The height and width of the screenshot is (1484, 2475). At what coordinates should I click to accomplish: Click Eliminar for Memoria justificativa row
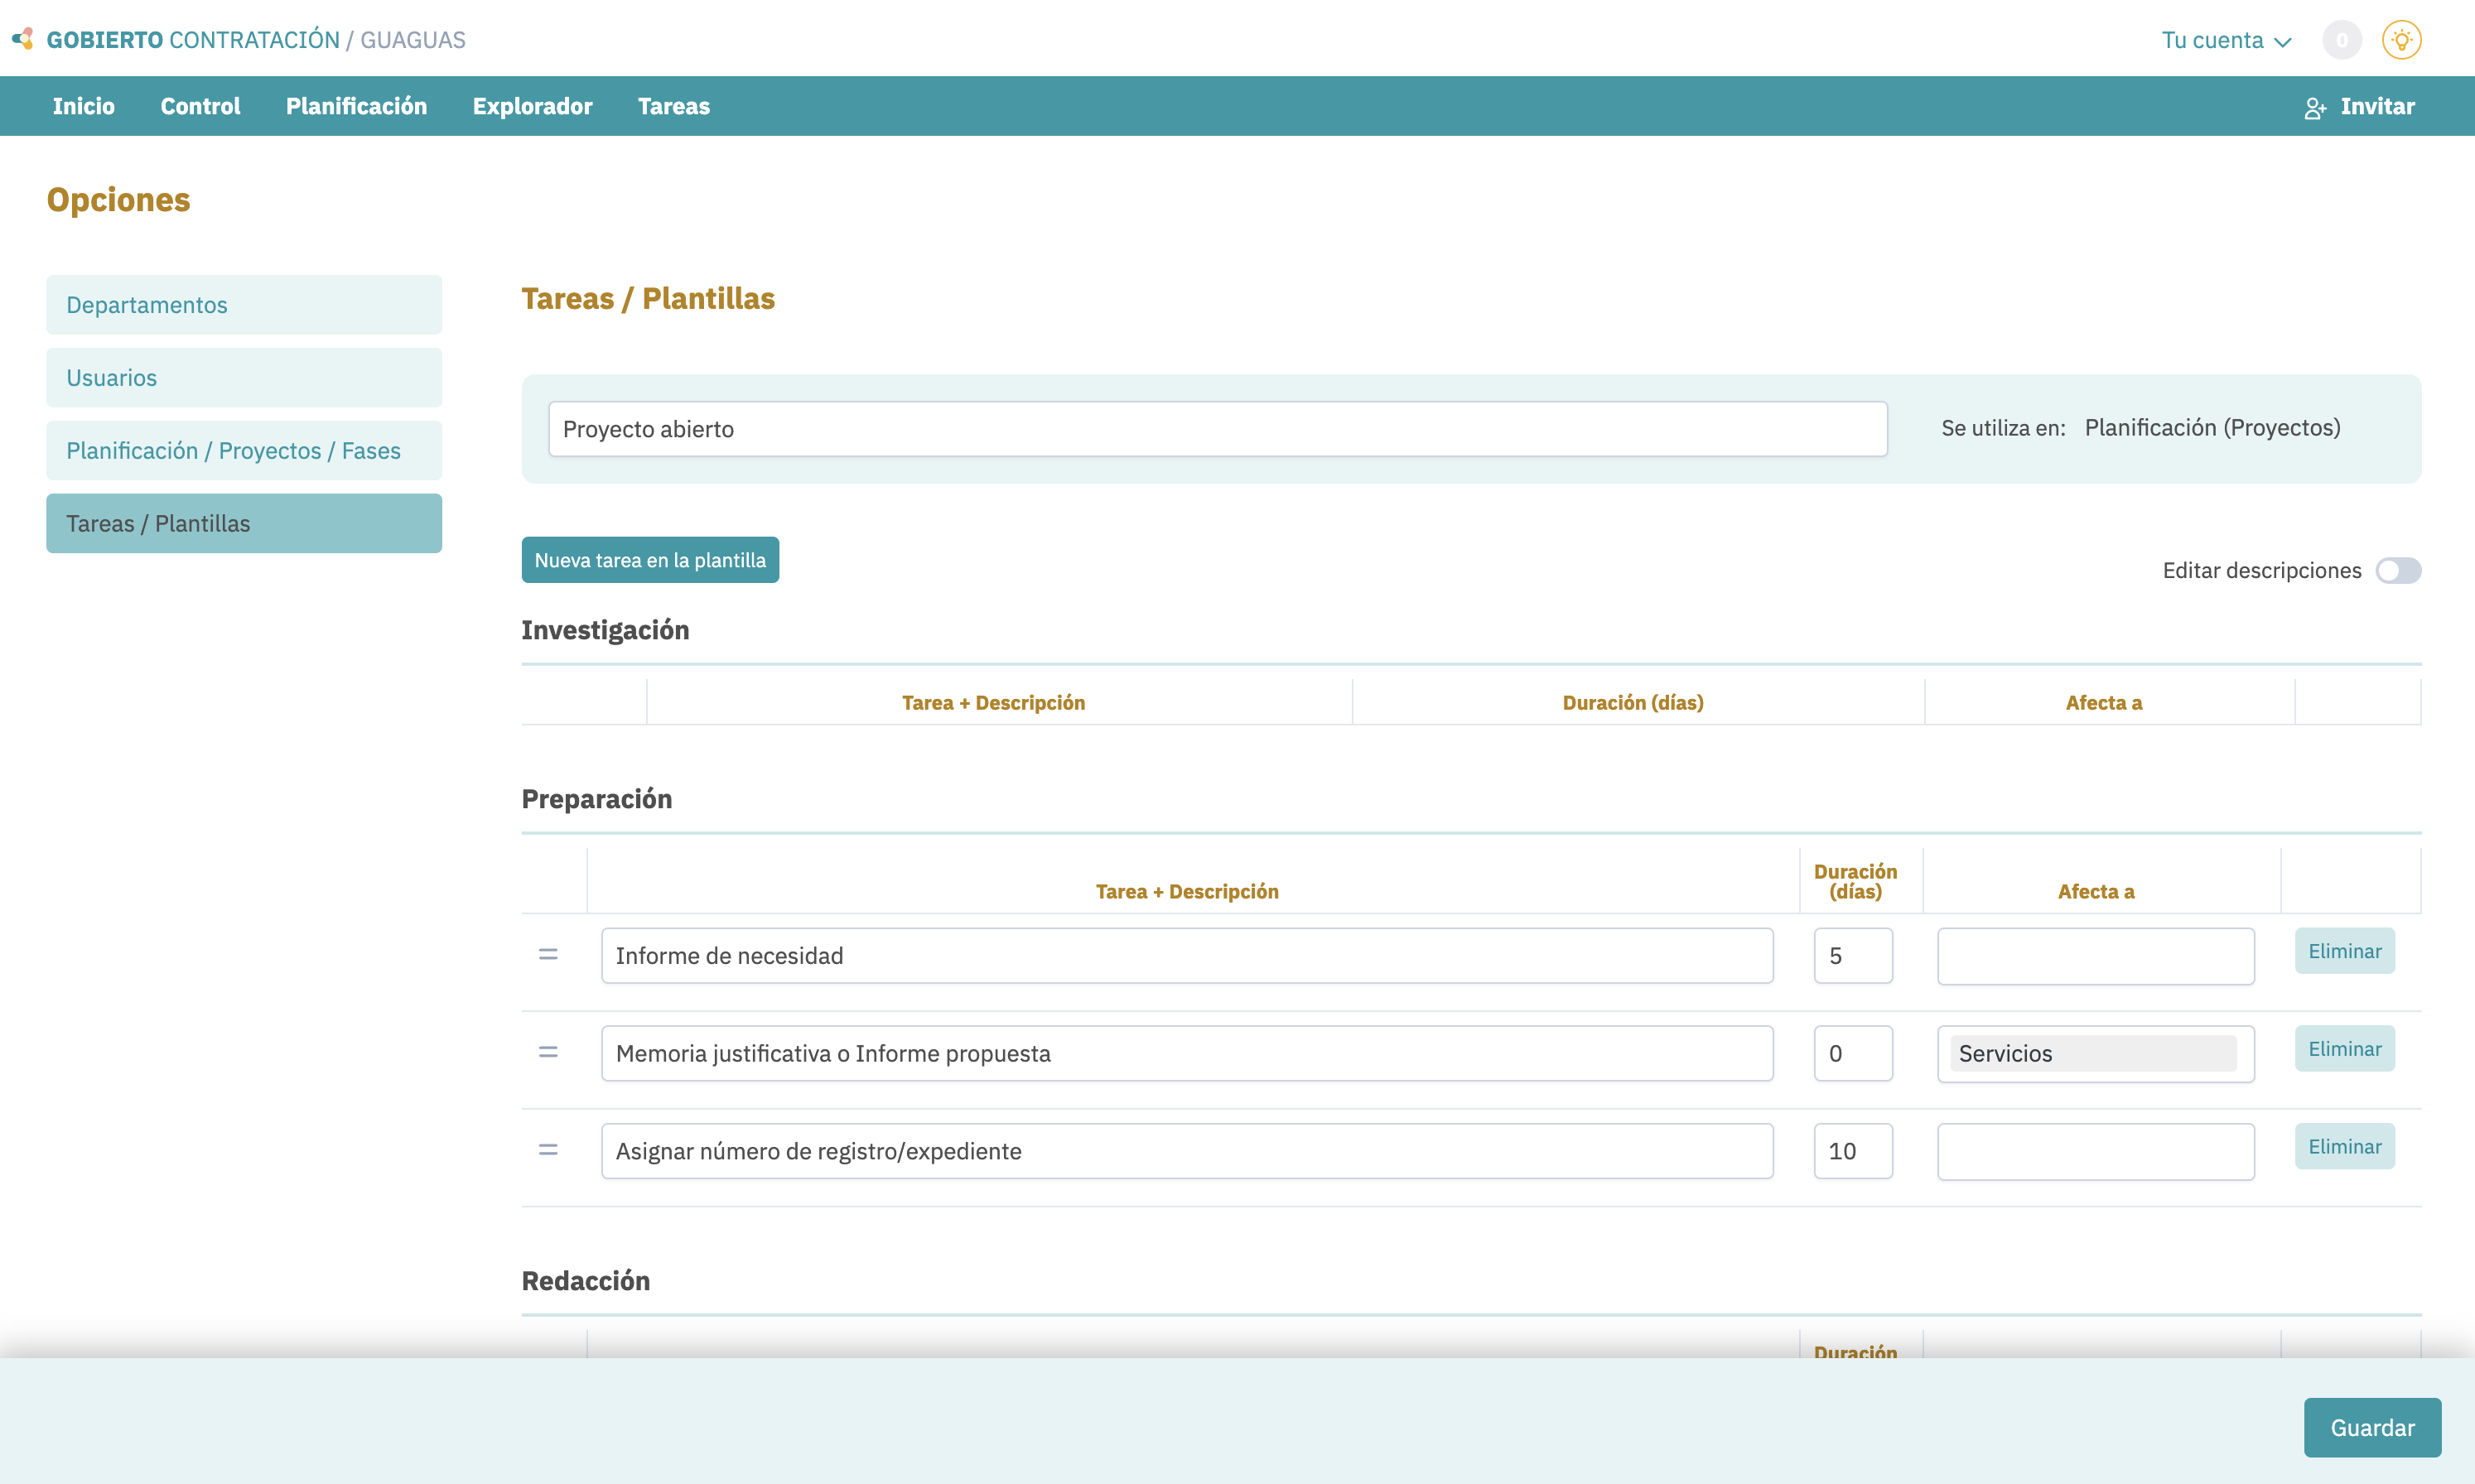point(2344,1048)
